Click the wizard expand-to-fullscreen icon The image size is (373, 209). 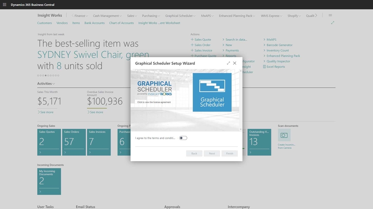tap(228, 63)
